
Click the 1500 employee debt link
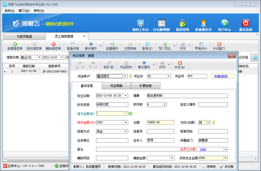pos(203,149)
